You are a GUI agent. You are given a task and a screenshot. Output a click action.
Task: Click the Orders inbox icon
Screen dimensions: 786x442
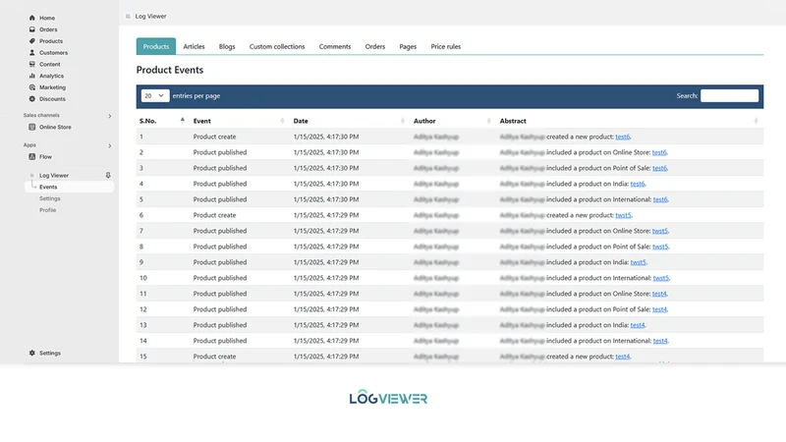(x=32, y=29)
